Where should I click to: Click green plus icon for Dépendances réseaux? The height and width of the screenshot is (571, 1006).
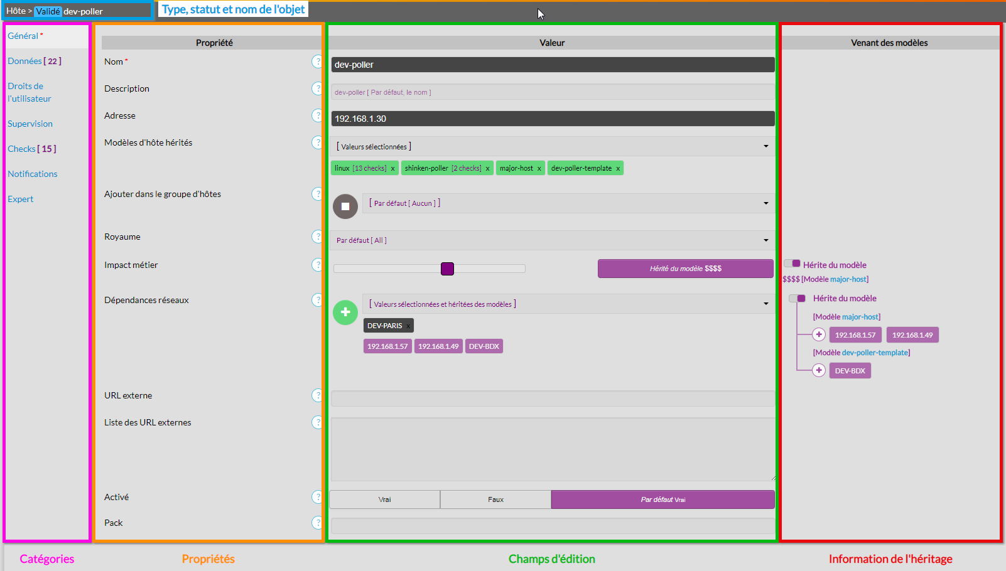coord(345,312)
